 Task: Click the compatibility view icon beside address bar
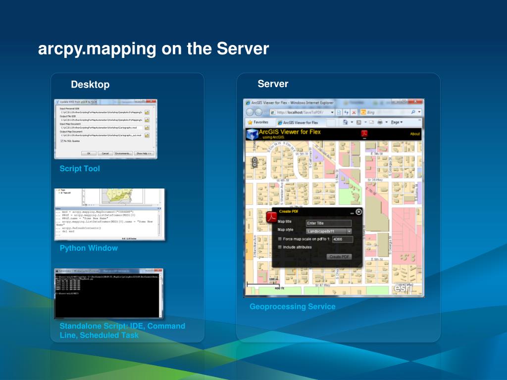tap(339, 112)
